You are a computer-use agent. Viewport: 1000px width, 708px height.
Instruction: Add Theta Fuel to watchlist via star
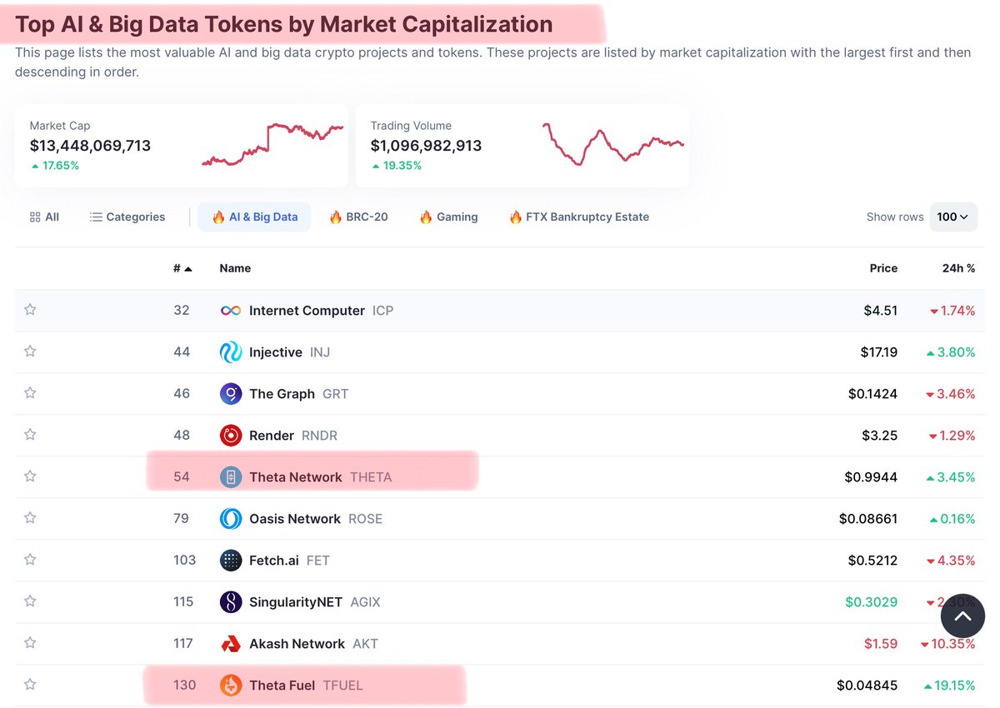coord(30,685)
